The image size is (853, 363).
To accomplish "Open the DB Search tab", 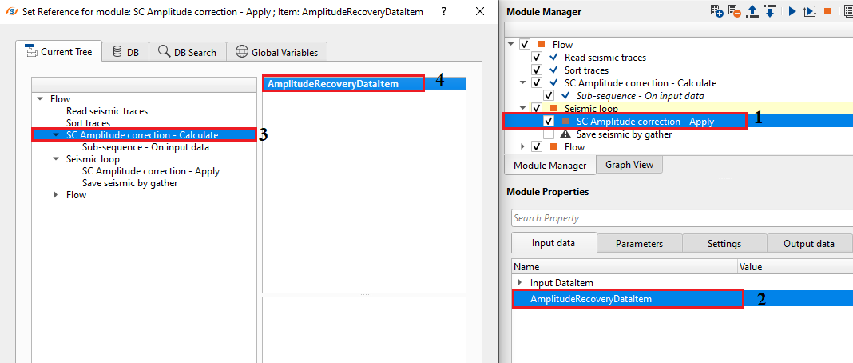I will (187, 52).
